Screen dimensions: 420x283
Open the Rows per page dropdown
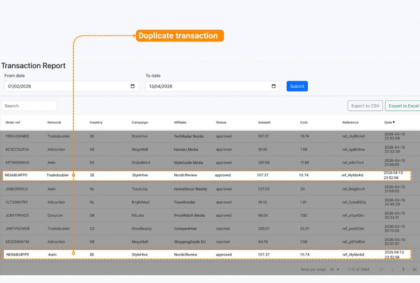335,269
